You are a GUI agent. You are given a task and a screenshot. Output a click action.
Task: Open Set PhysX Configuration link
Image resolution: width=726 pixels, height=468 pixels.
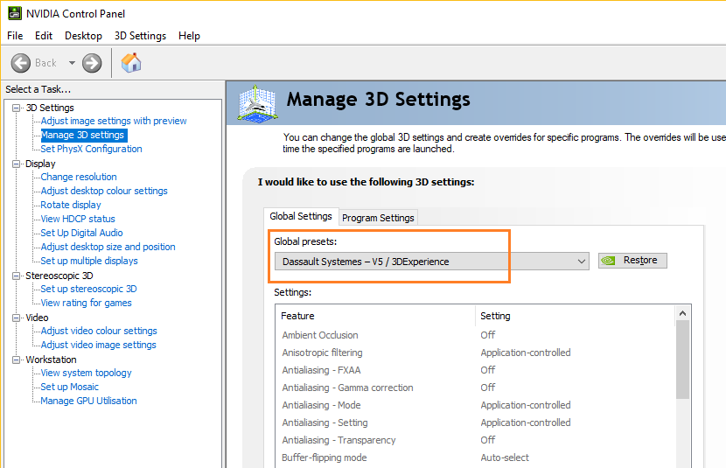(x=91, y=149)
